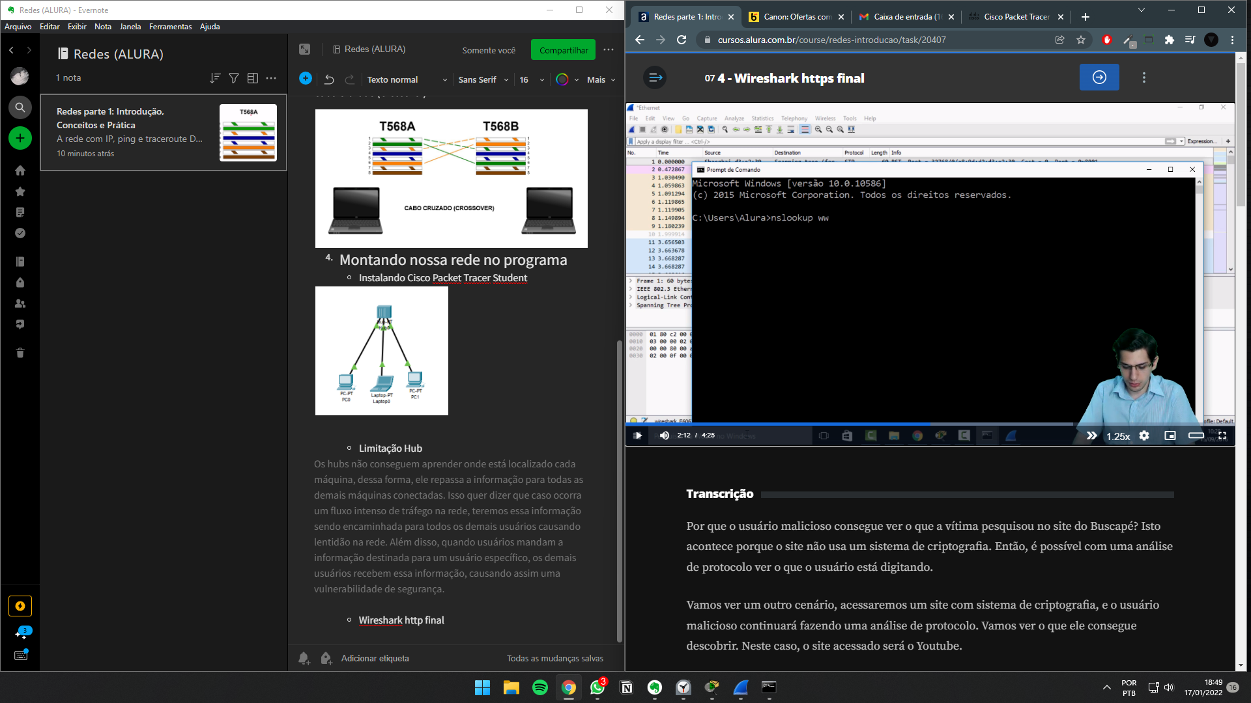Viewport: 1251px width, 703px height.
Task: Click the Evernote upgrade lightning icon
Action: click(x=20, y=606)
